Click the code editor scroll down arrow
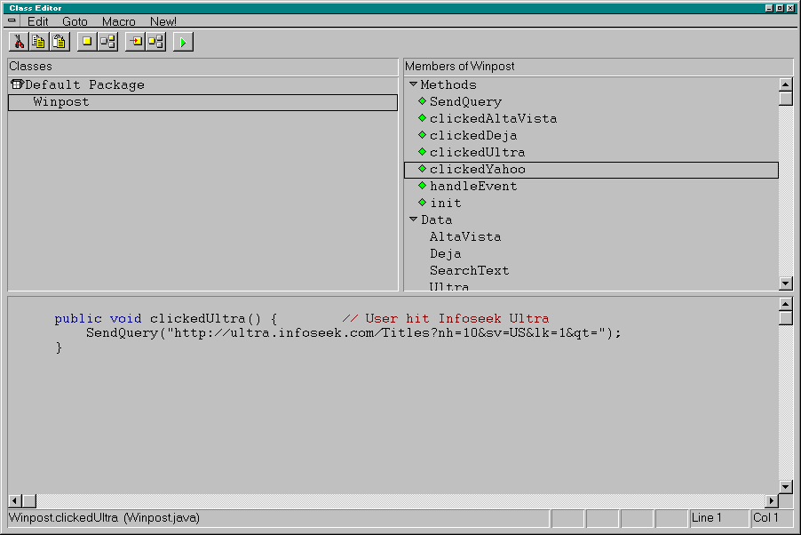This screenshot has height=535, width=801. click(786, 486)
